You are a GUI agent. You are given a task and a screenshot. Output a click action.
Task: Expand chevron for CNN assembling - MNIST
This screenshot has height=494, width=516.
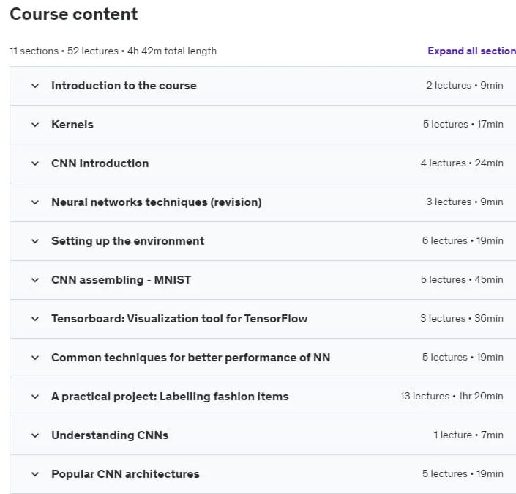(x=35, y=281)
